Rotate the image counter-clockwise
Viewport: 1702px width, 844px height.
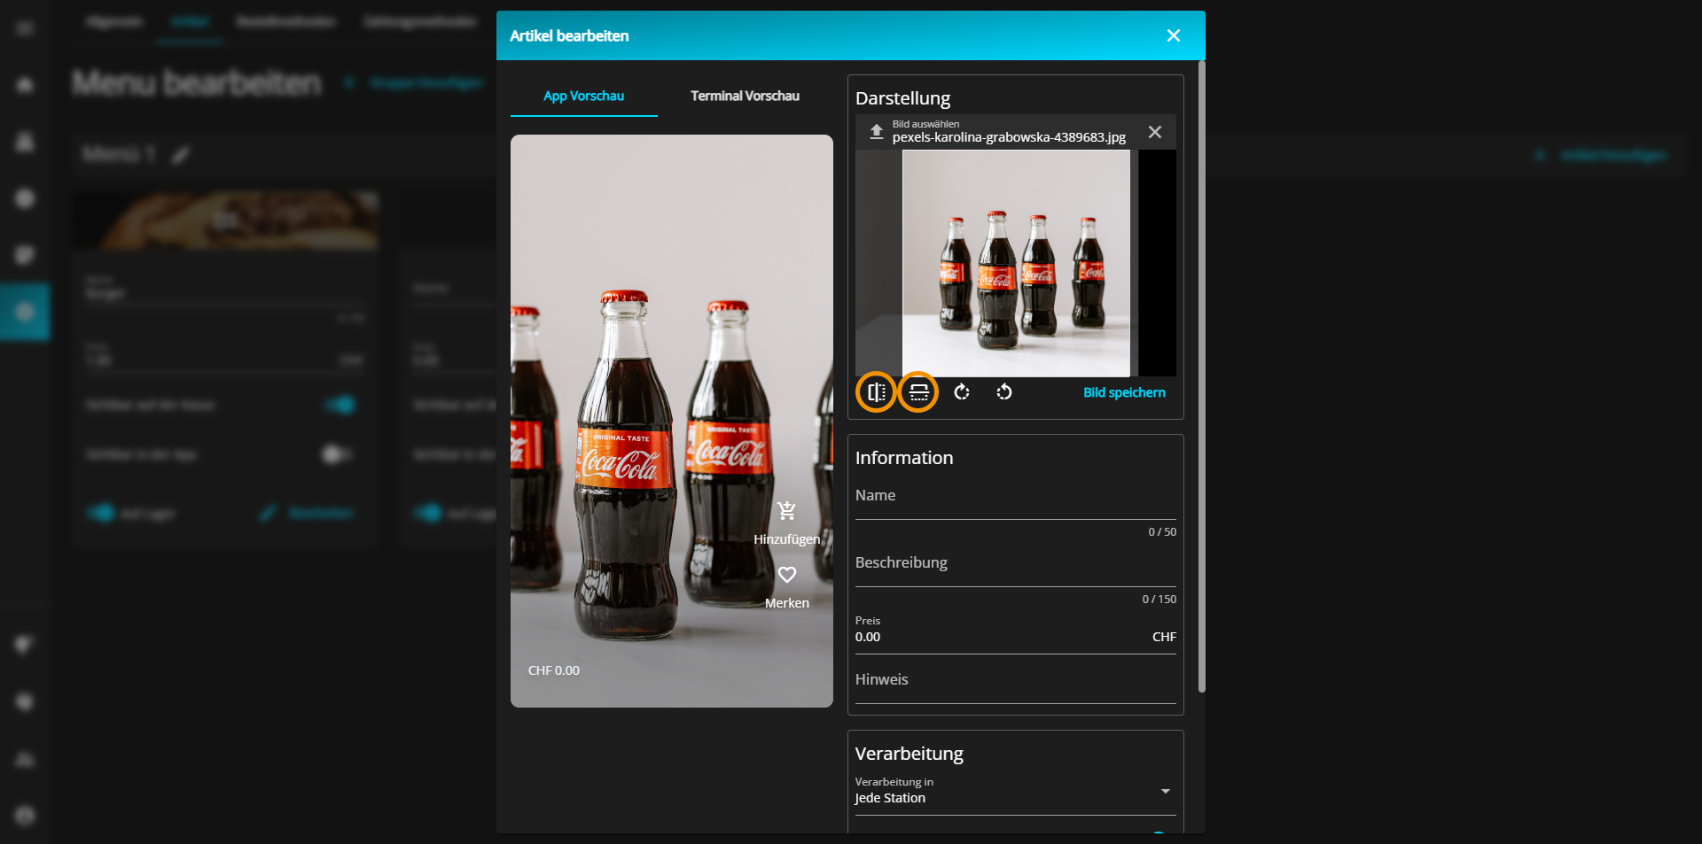(1004, 392)
